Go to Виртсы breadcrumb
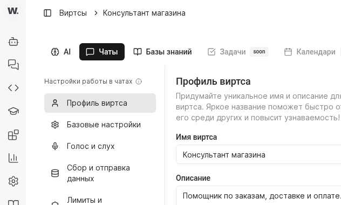Viewport: 341px width, 205px height. coord(73,13)
